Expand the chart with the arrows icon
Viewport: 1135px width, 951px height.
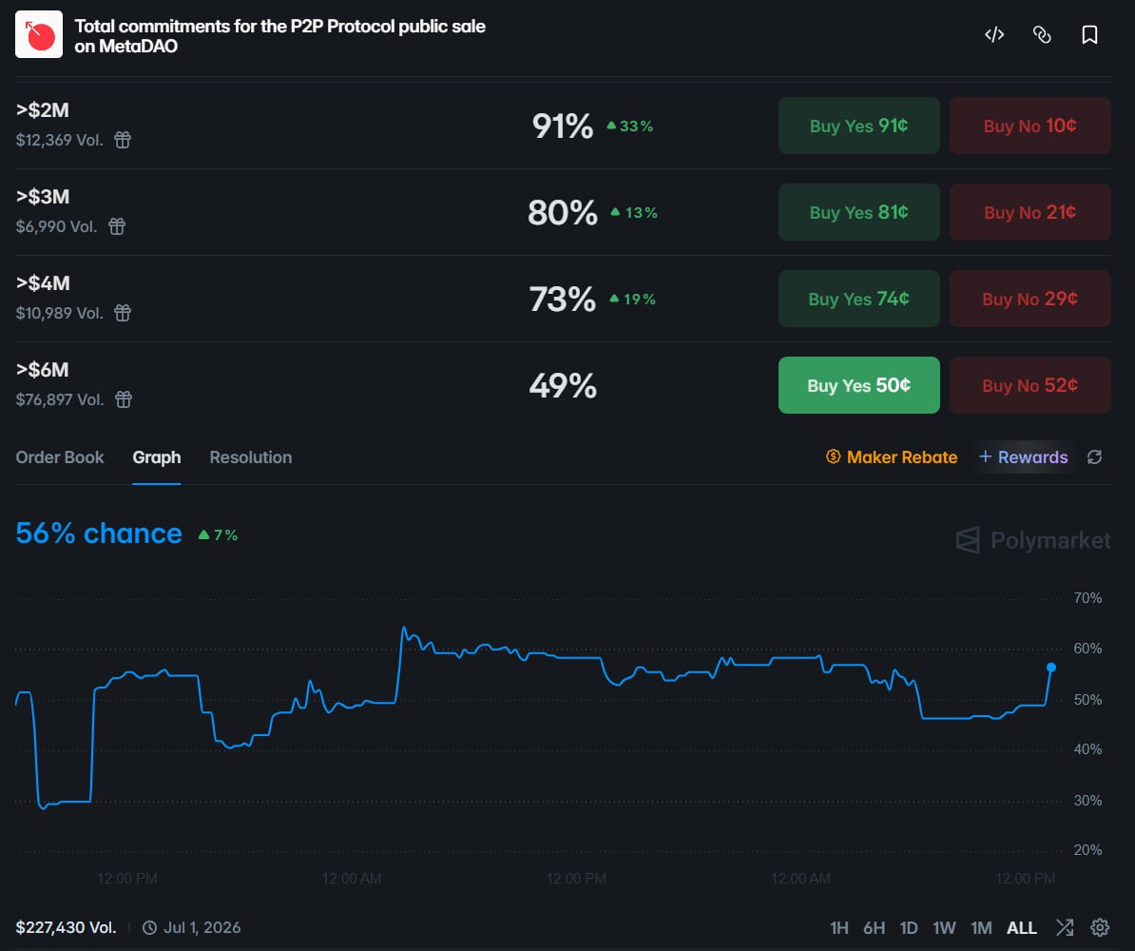click(1065, 927)
